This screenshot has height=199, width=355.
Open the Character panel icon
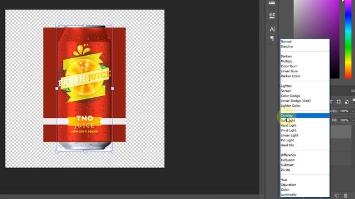coord(272,29)
